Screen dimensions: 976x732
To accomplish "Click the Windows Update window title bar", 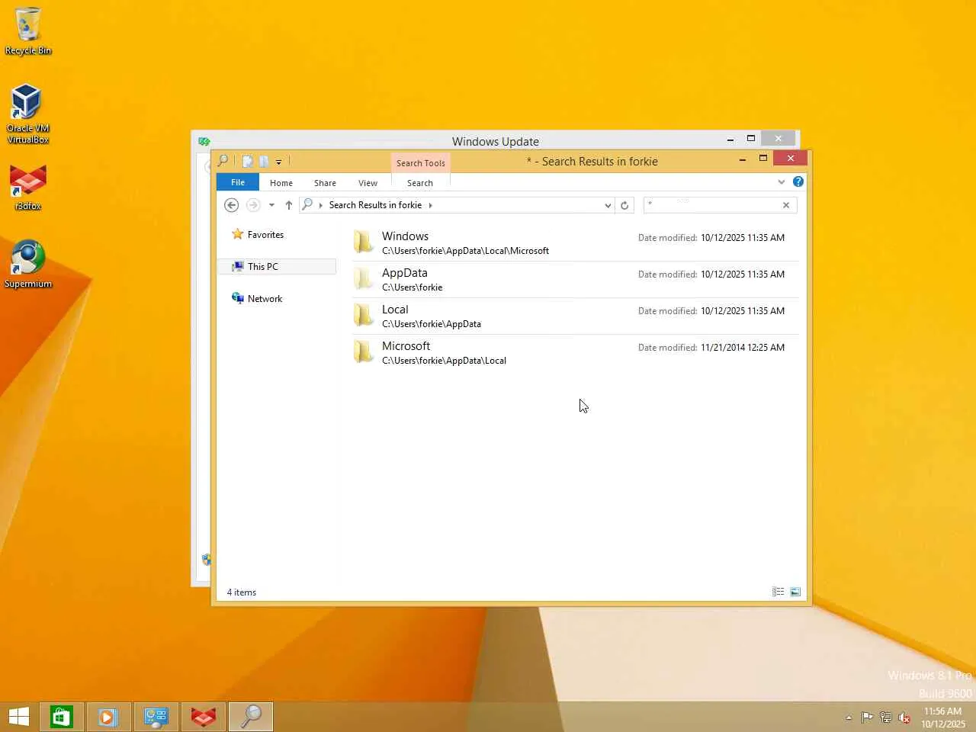I will (496, 141).
